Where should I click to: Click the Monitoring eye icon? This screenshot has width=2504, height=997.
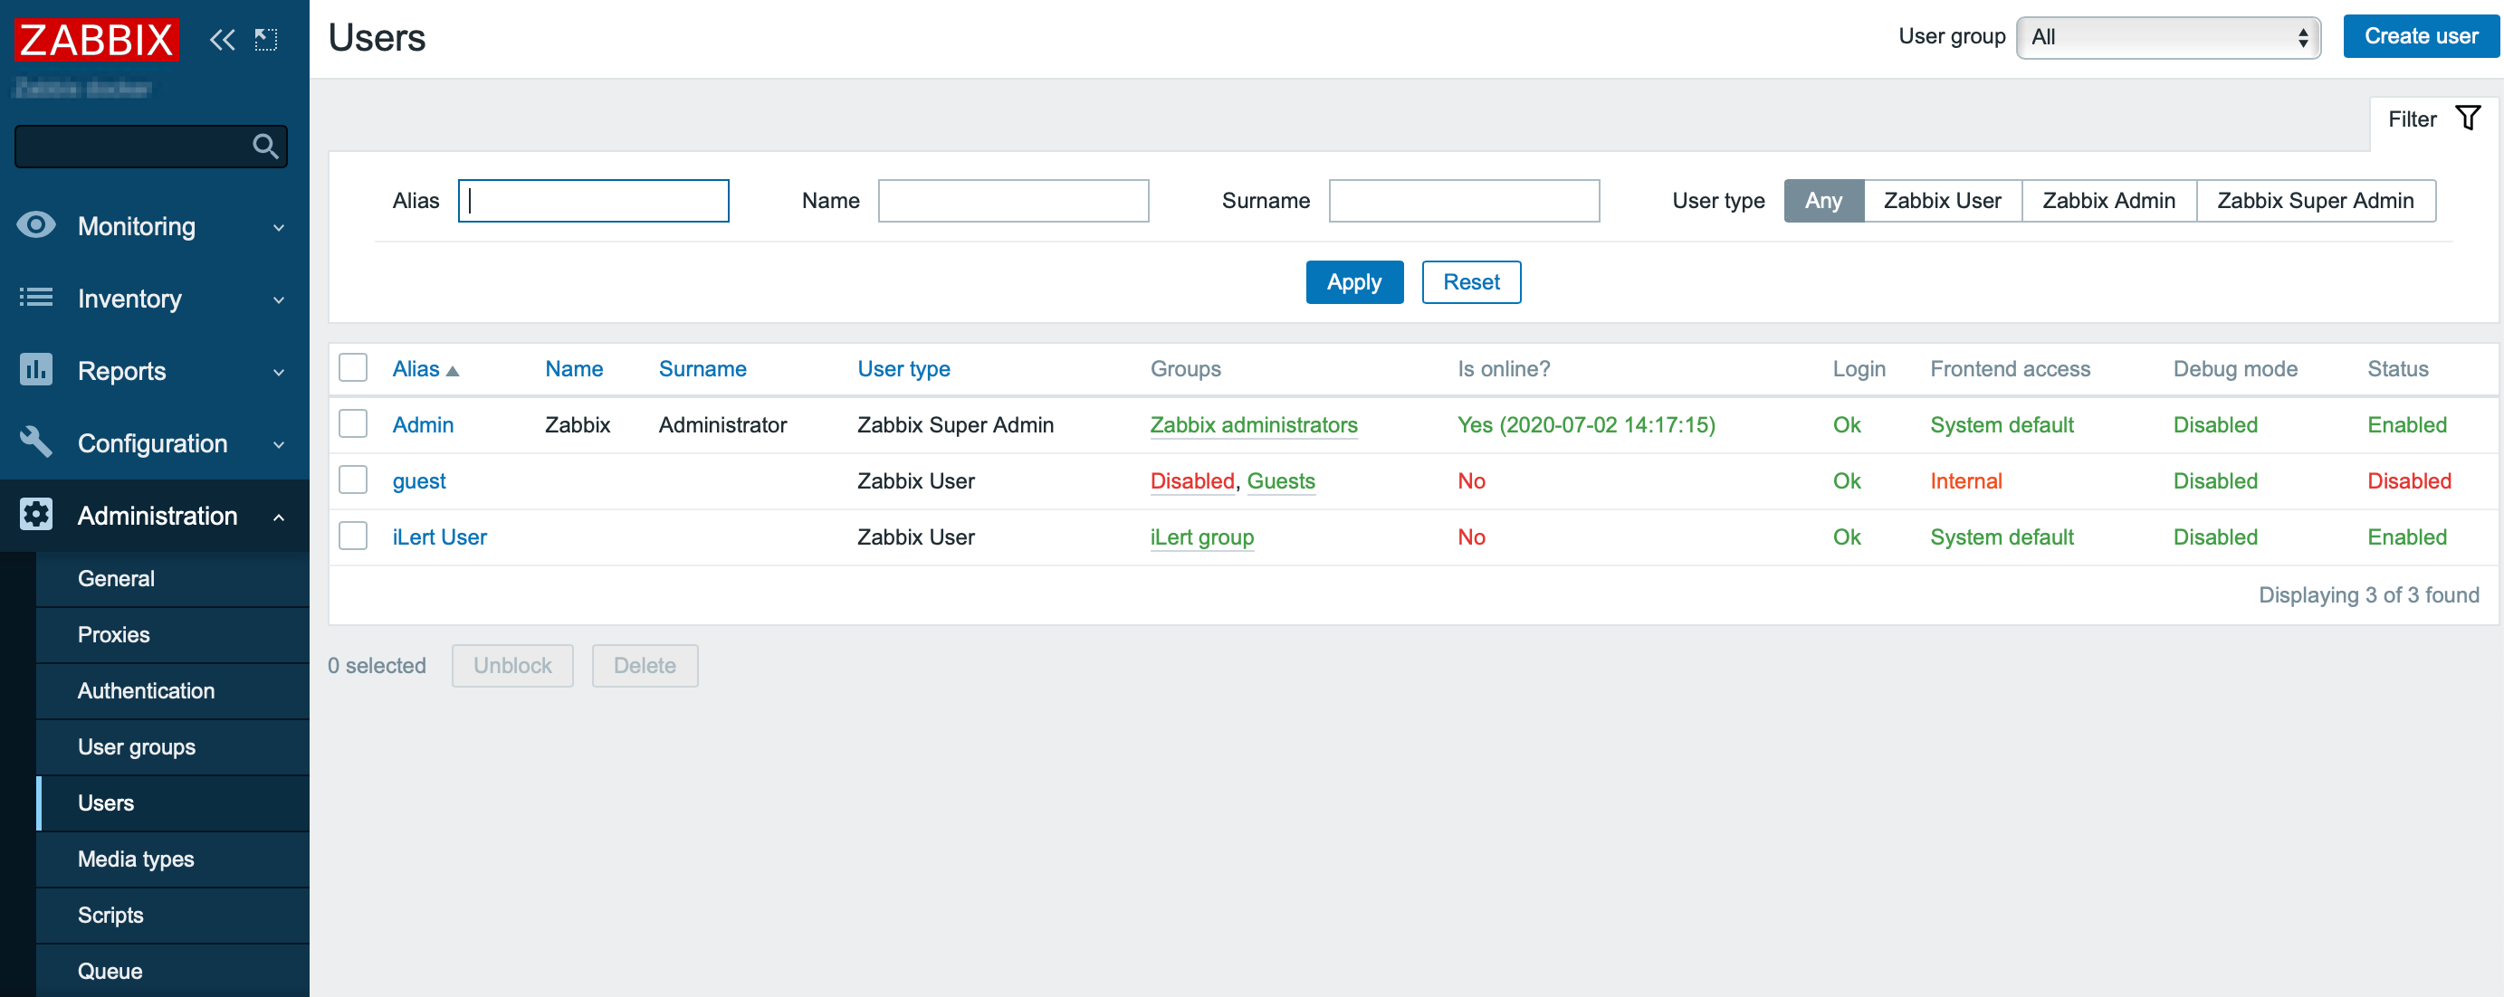pyautogui.click(x=36, y=225)
